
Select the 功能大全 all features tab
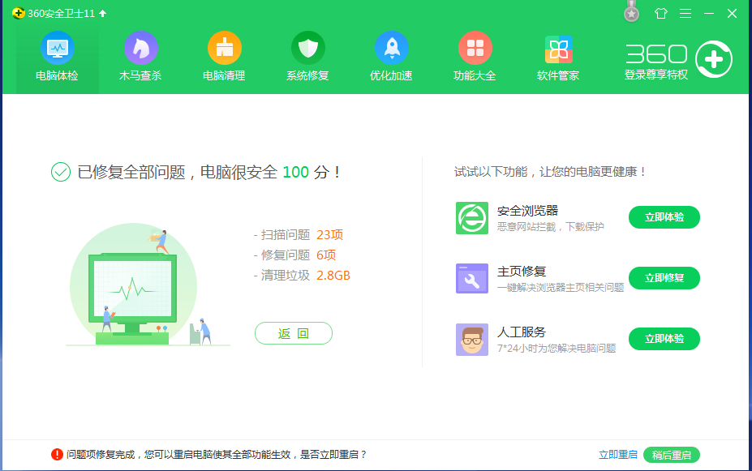(475, 57)
